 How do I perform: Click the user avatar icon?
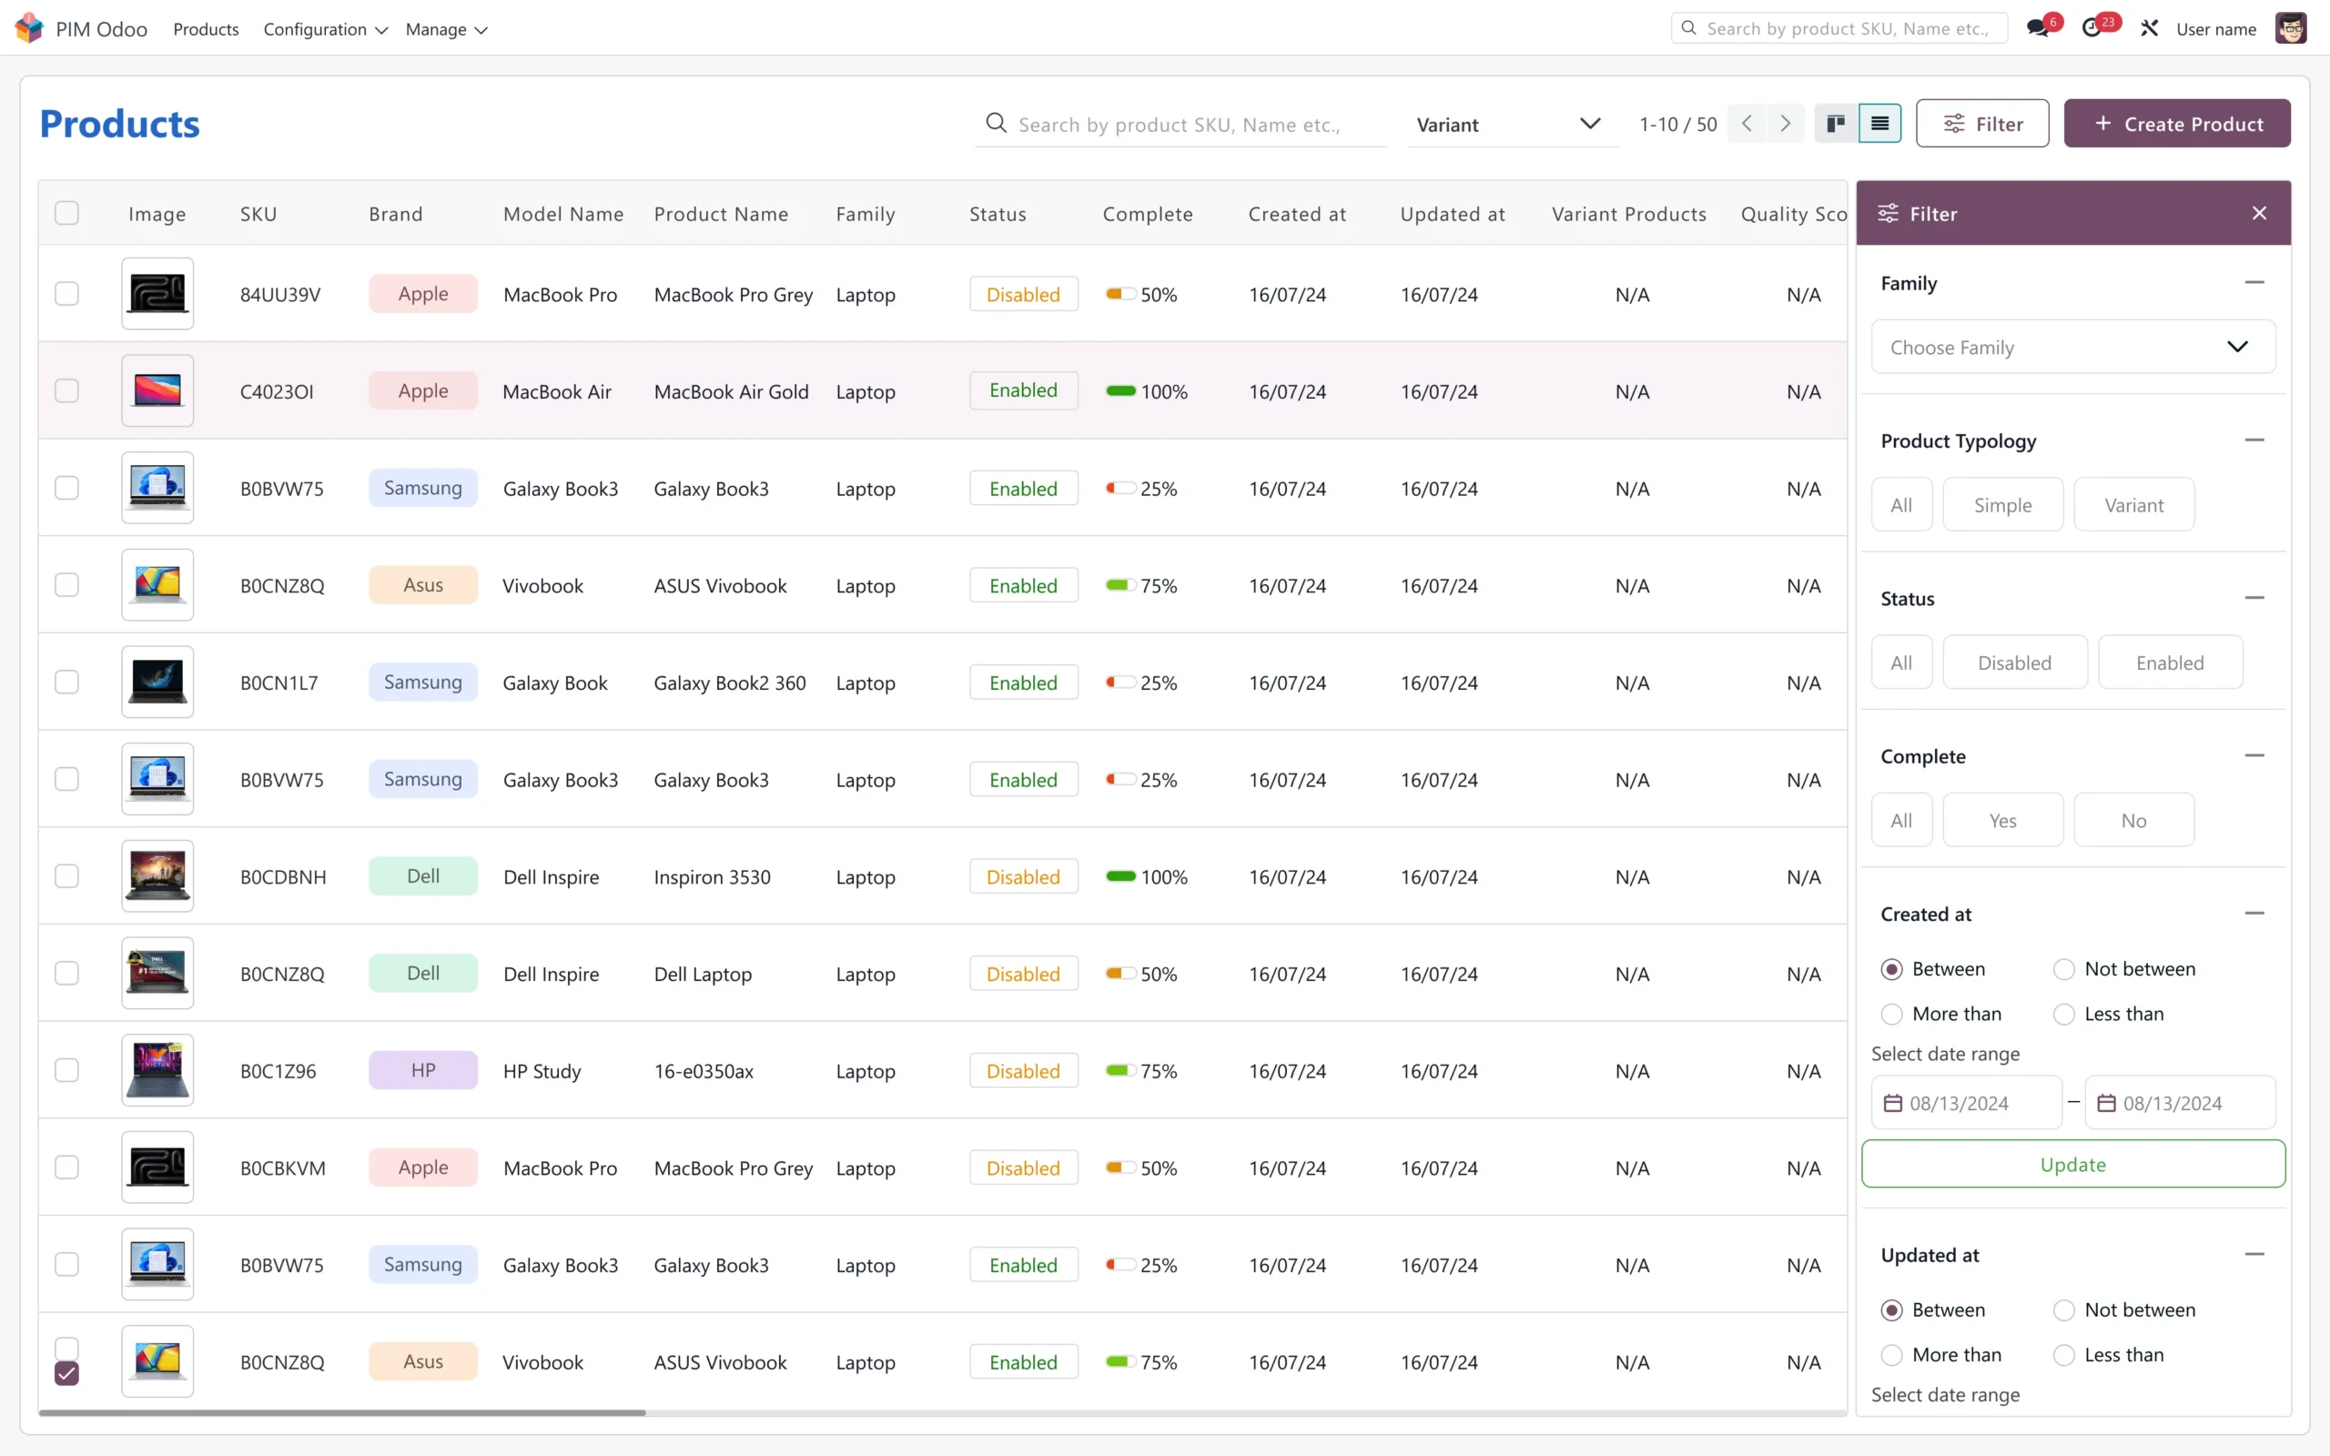pos(2291,28)
